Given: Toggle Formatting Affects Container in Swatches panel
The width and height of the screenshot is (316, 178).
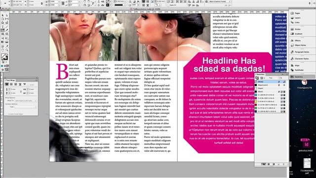Looking at the screenshot, I should coord(262,78).
